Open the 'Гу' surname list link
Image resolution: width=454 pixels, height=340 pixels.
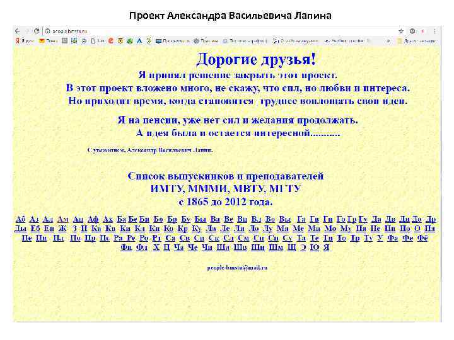363,220
